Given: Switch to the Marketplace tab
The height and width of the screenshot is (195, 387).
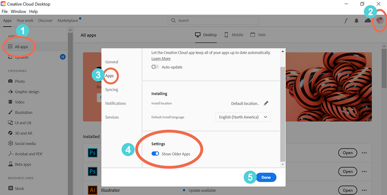Looking at the screenshot, I should pos(68,21).
